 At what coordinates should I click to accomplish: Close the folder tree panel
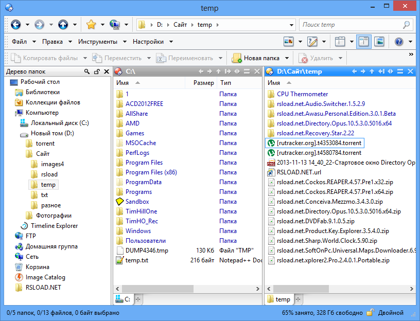(x=106, y=72)
